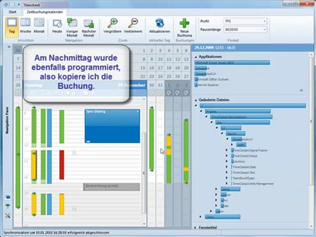Select day 15 in the mini calendar

143,68
